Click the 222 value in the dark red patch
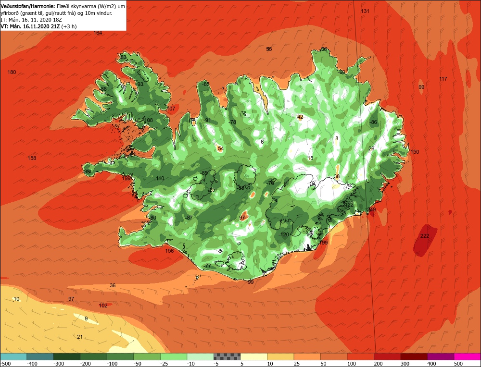 coord(425,236)
